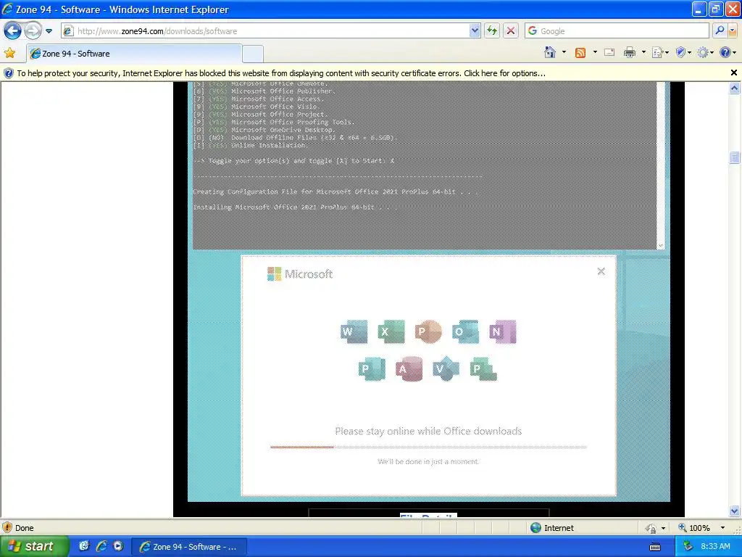The width and height of the screenshot is (742, 557).
Task: Click the Access icon in installer image
Action: tap(409, 368)
